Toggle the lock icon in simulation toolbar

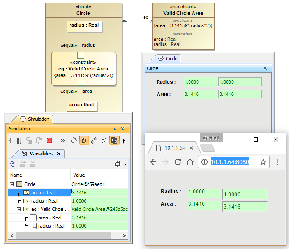point(104,140)
